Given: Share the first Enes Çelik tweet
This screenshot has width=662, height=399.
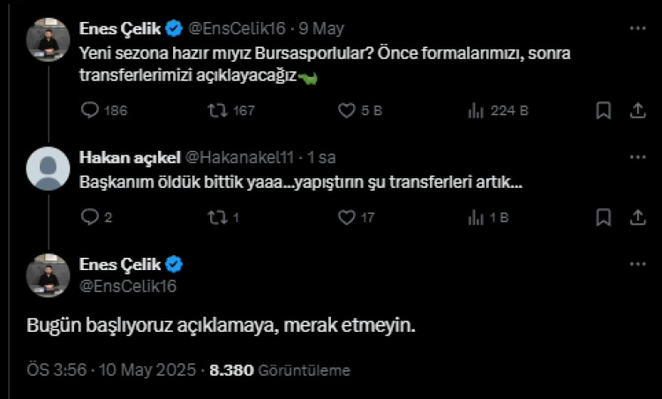Looking at the screenshot, I should [x=637, y=110].
